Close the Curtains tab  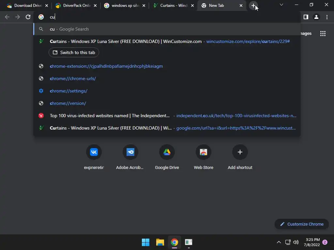[192, 6]
